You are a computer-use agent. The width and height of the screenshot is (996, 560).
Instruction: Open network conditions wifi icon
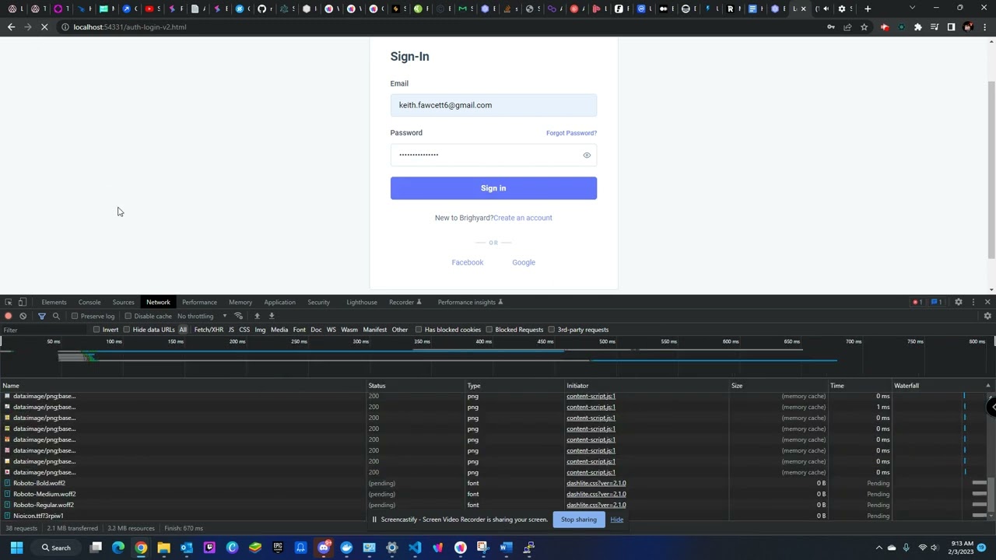pos(239,316)
